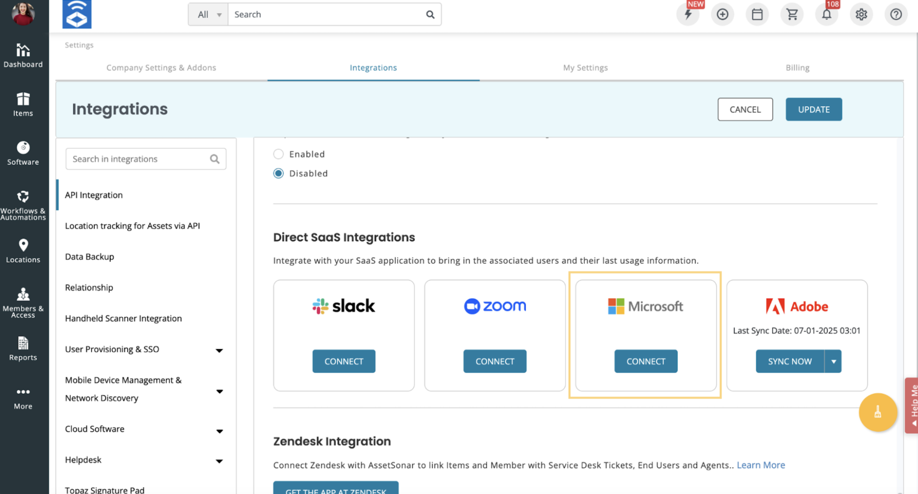
Task: Open the notifications bell showing 108 alerts
Action: (826, 14)
